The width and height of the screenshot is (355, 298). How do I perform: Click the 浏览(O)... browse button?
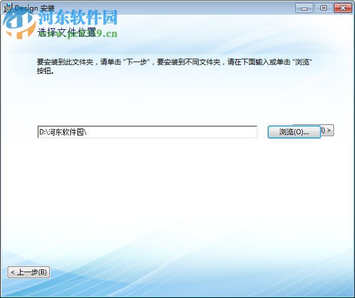(294, 132)
